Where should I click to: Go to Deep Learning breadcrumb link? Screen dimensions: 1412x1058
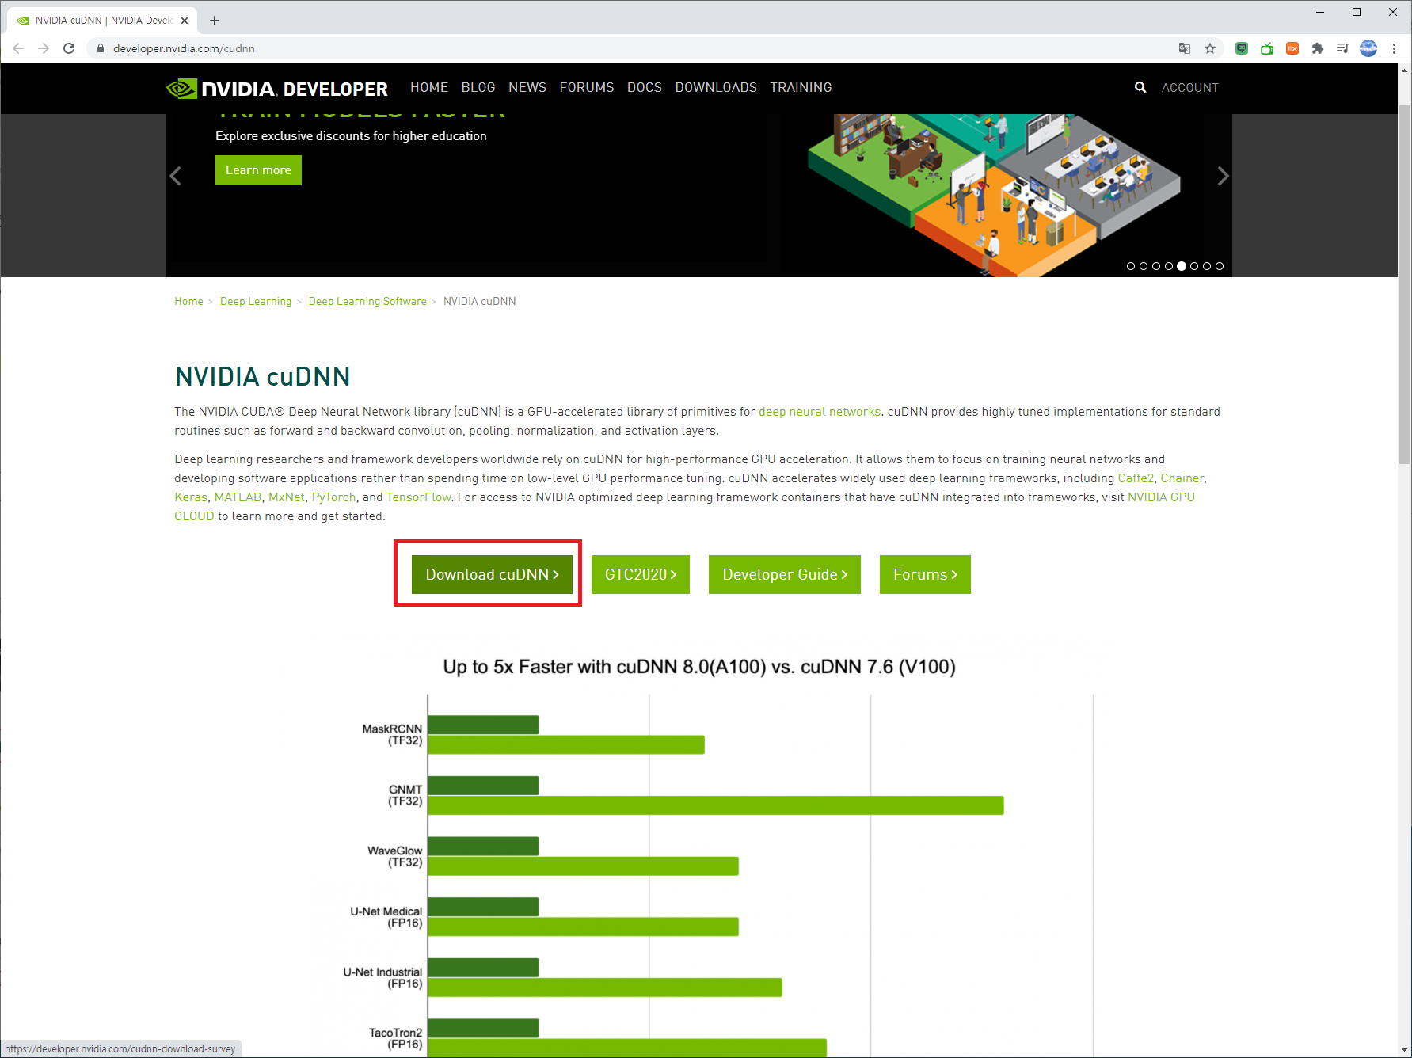pyautogui.click(x=256, y=301)
